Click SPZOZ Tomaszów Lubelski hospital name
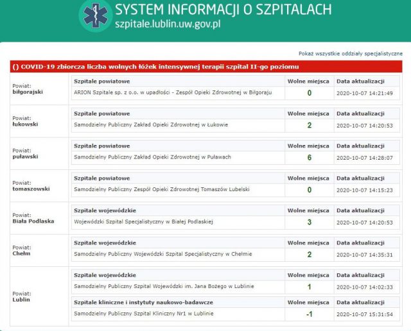The height and width of the screenshot is (331, 411). point(161,189)
